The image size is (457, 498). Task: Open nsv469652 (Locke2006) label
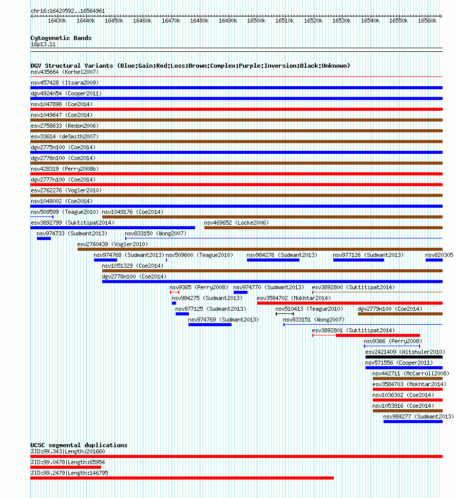point(236,223)
